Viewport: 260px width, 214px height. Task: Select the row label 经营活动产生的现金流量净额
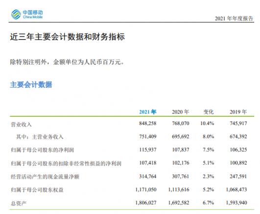tap(45, 177)
